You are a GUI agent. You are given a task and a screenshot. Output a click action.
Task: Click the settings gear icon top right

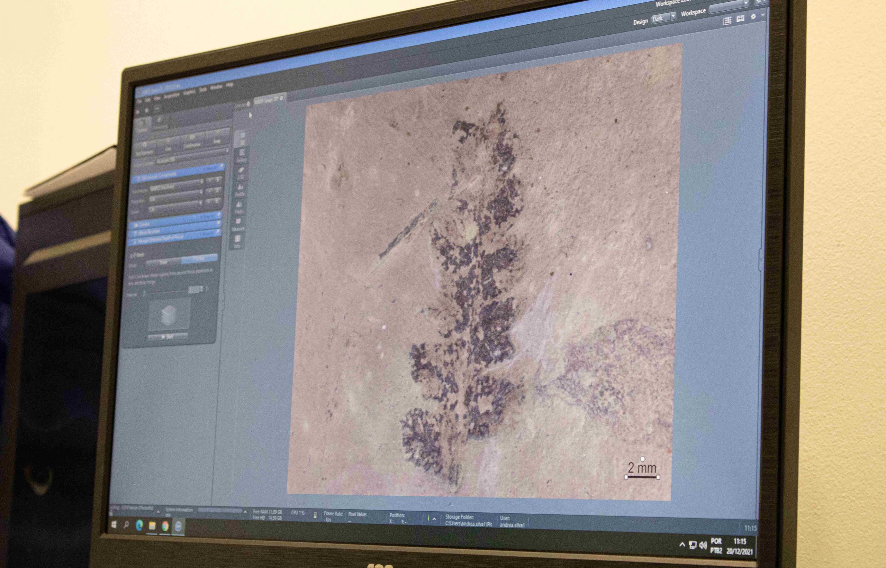(753, 17)
